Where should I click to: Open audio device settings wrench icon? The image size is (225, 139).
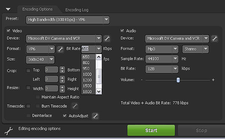point(214,39)
